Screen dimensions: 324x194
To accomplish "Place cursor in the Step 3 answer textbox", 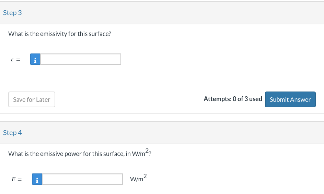I will coord(81,59).
